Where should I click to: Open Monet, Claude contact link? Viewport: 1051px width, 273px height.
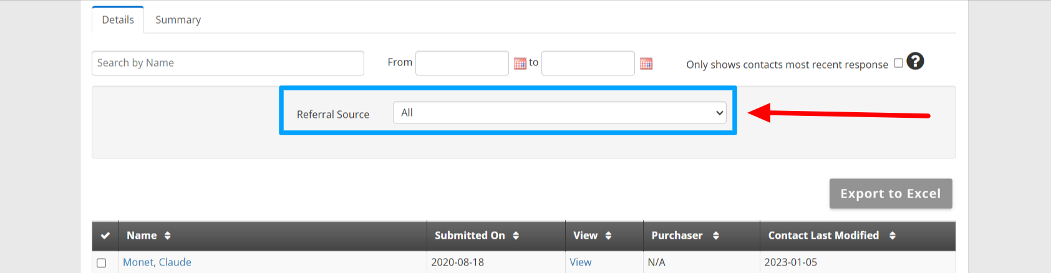point(157,262)
